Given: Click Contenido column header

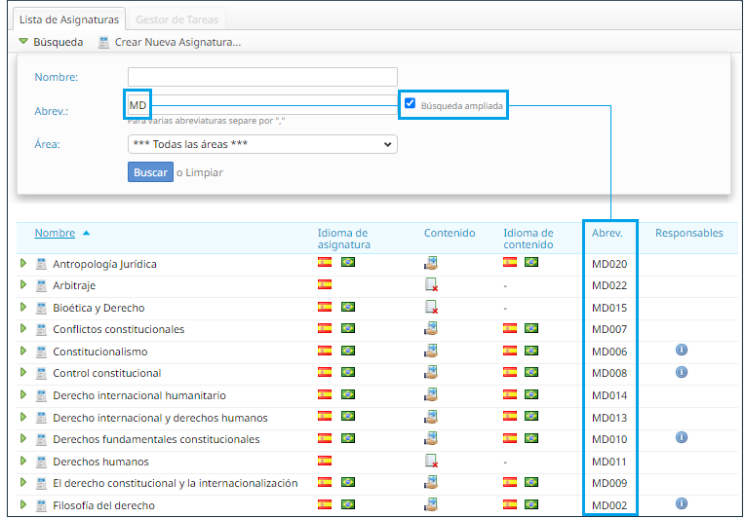Looking at the screenshot, I should pos(450,233).
